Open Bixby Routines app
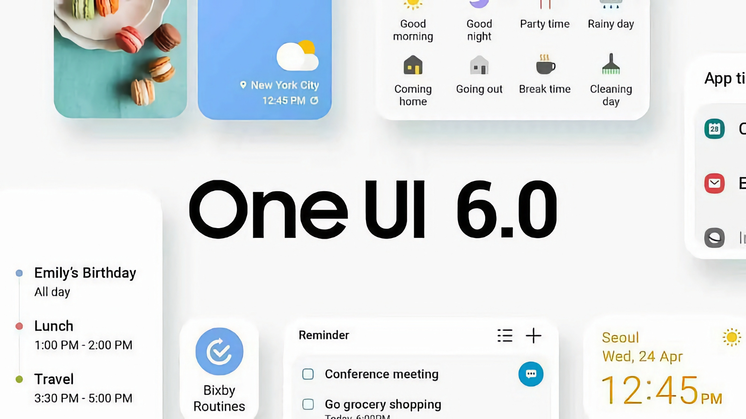 (x=219, y=351)
